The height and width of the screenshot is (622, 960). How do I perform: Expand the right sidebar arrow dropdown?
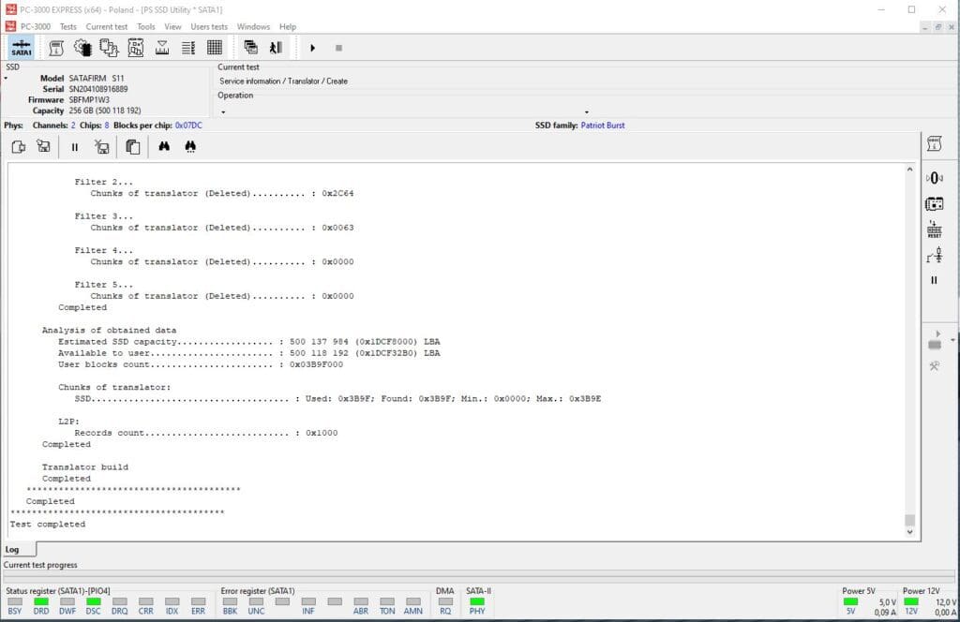tap(952, 339)
